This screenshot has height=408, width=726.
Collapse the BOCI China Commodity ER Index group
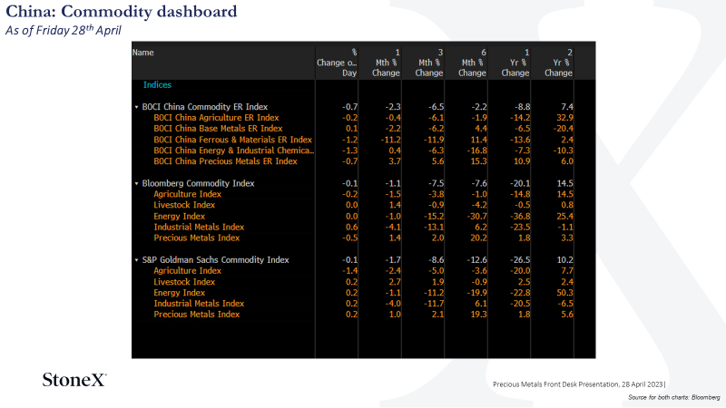click(137, 107)
